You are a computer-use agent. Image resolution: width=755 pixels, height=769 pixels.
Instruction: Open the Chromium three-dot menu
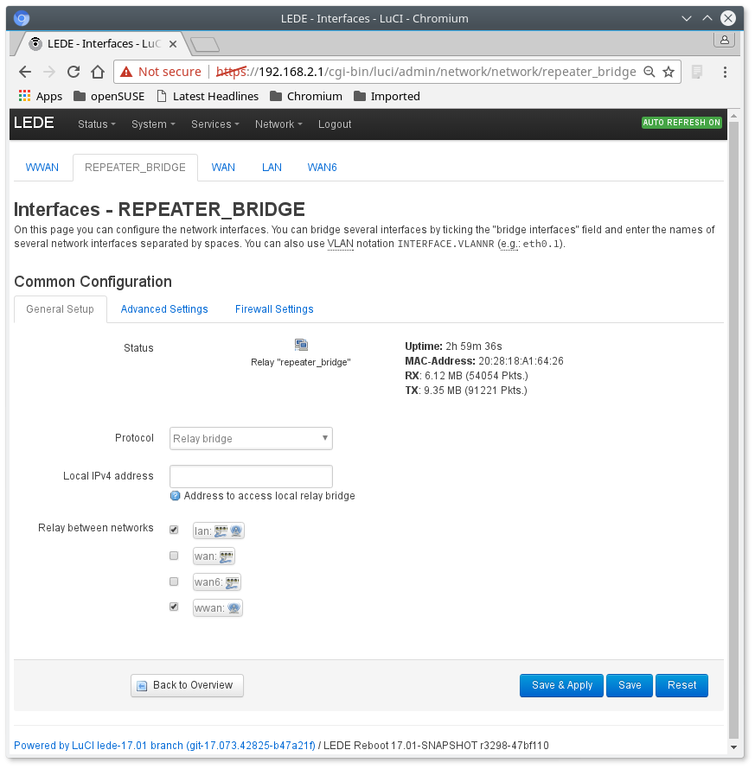point(725,72)
